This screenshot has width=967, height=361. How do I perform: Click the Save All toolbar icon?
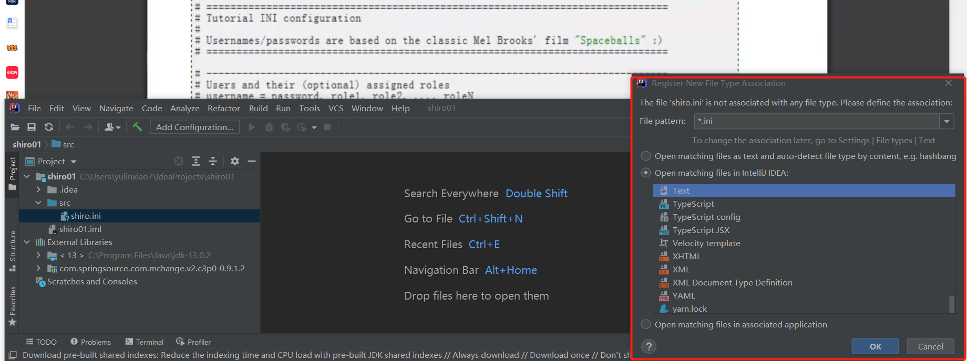pos(32,127)
